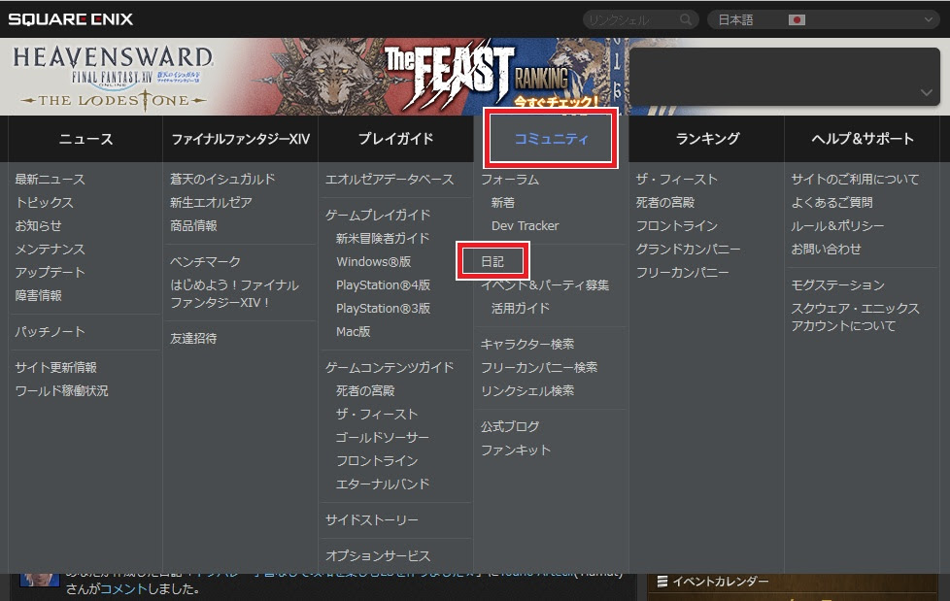Open the ヘルプ&サポート menu tab

pyautogui.click(x=863, y=139)
